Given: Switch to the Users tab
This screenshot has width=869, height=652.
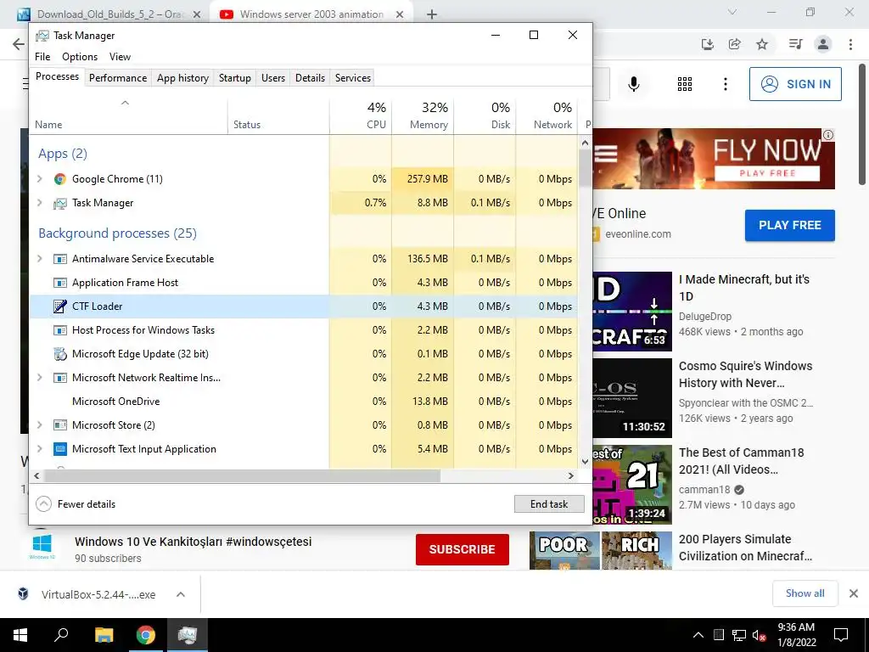Looking at the screenshot, I should [x=273, y=78].
